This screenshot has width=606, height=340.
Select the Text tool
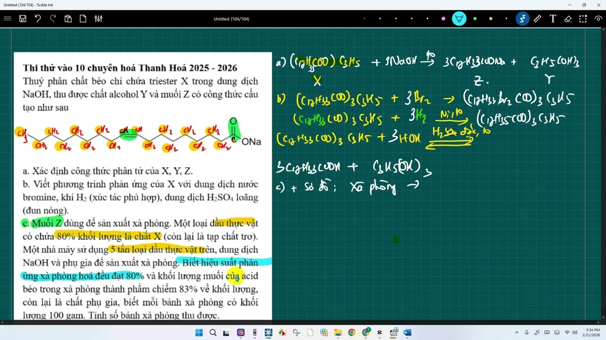click(x=553, y=19)
